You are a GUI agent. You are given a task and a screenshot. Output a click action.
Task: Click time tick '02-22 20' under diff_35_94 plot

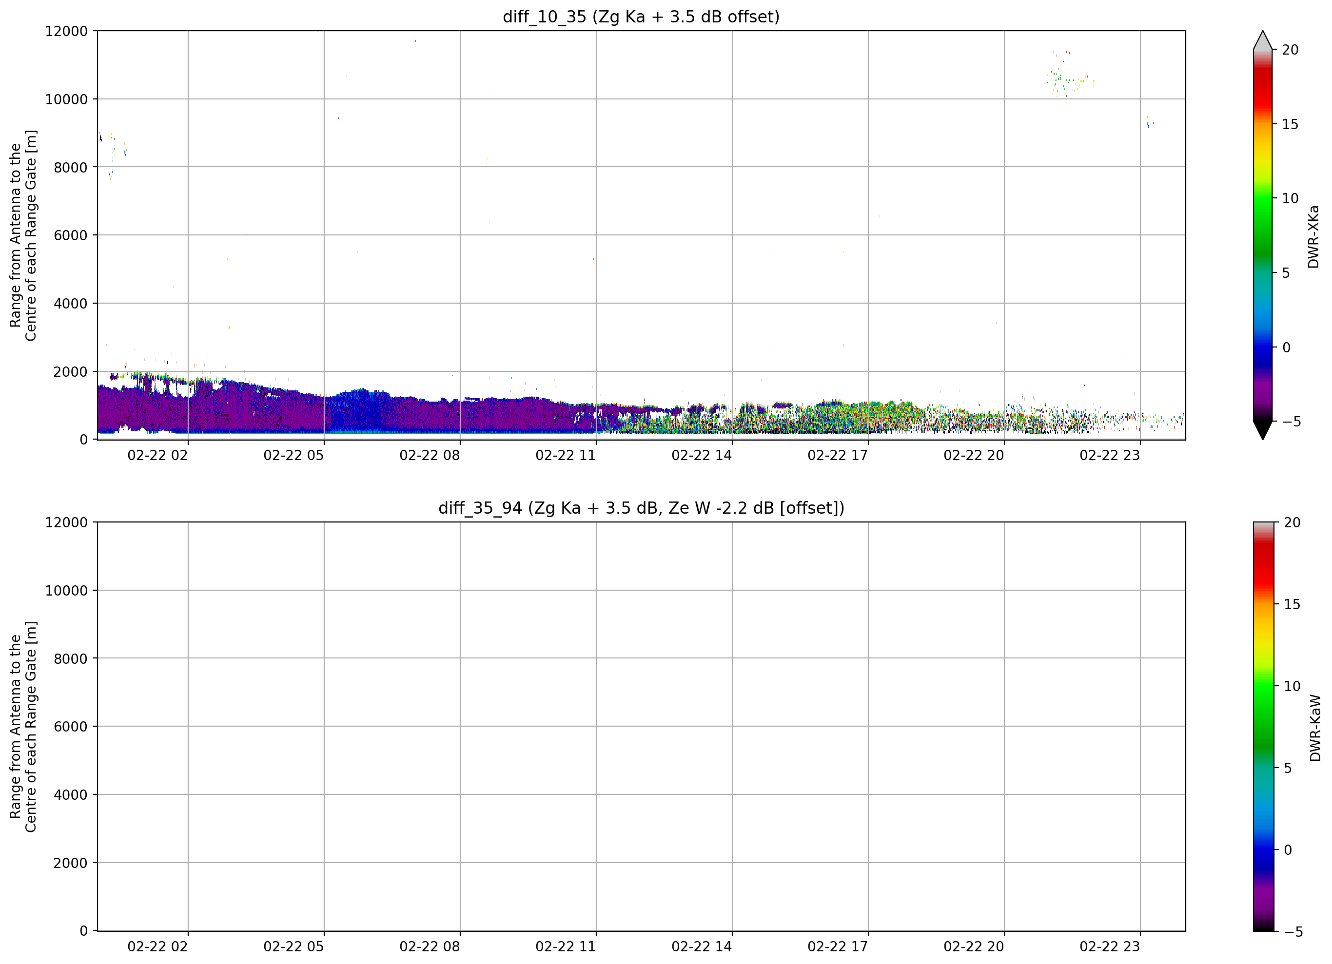tap(974, 946)
